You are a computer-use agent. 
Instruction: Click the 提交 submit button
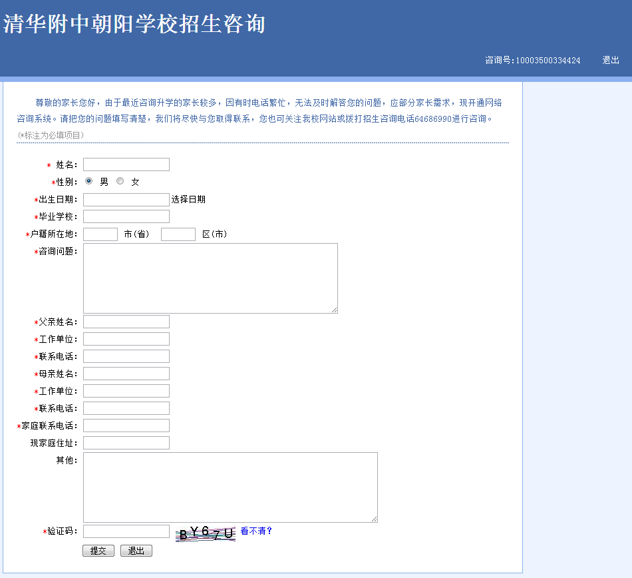point(98,551)
